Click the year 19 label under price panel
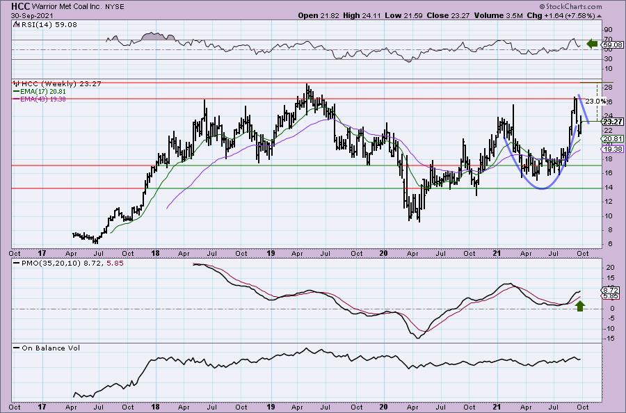Viewport: 626px width, 413px height. (x=271, y=253)
